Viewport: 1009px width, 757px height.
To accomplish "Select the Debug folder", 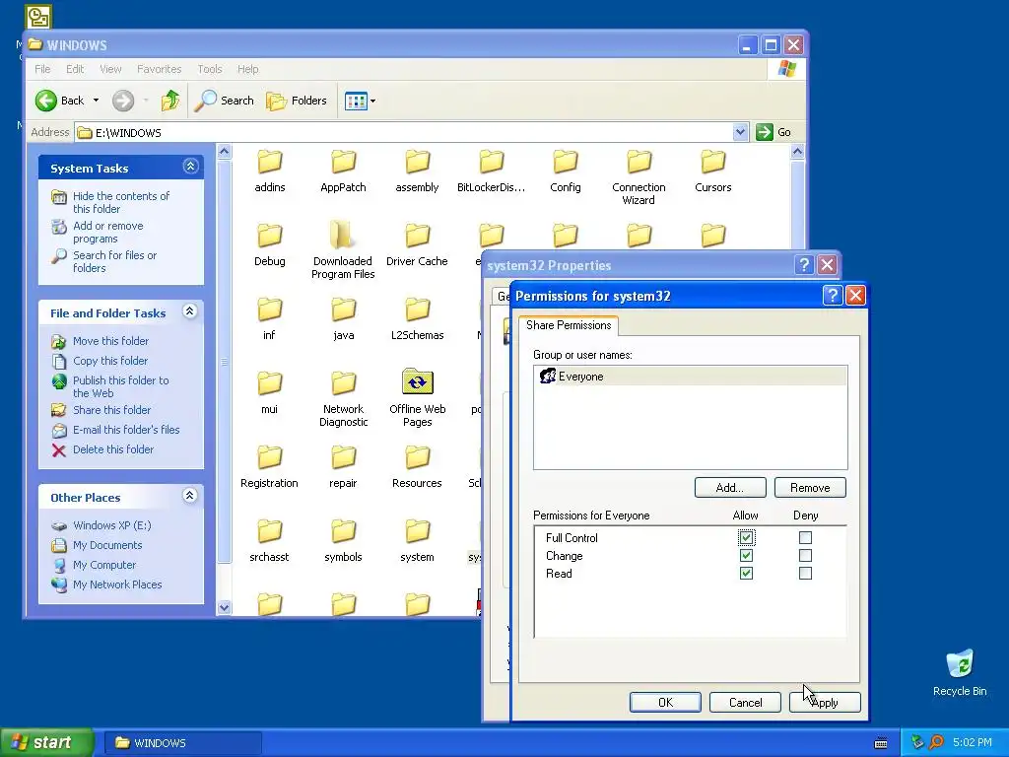I will point(270,245).
